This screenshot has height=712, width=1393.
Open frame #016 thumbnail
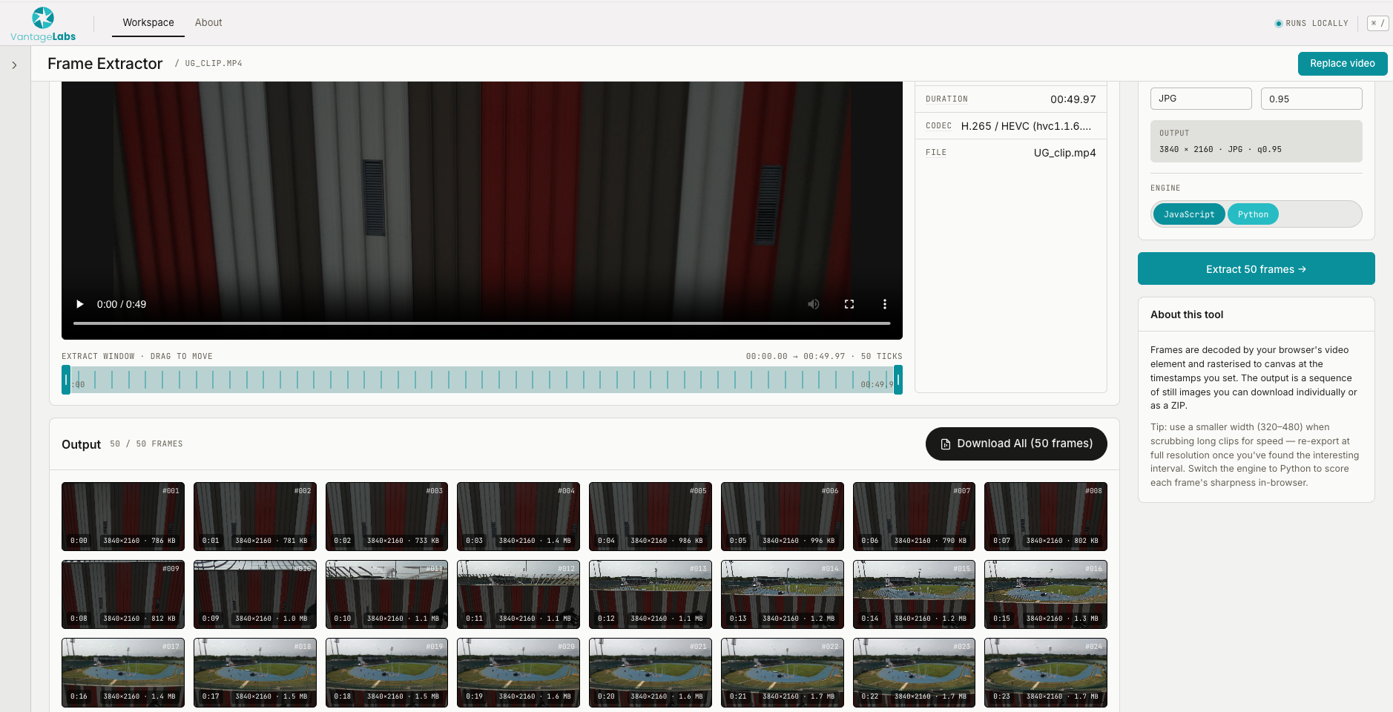pyautogui.click(x=1046, y=594)
